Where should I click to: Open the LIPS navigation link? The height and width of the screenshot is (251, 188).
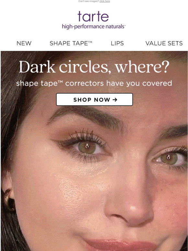117,43
